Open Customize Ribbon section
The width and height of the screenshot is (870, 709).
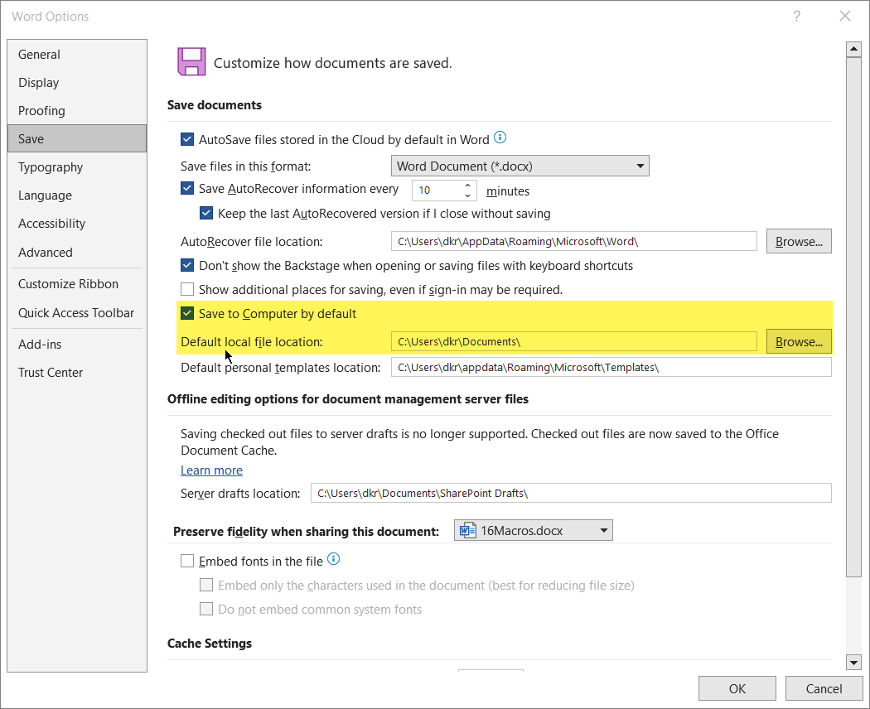pos(77,284)
